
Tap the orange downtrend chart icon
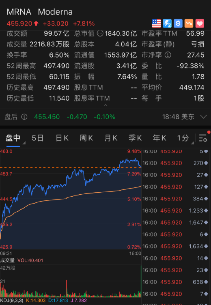point(189,24)
